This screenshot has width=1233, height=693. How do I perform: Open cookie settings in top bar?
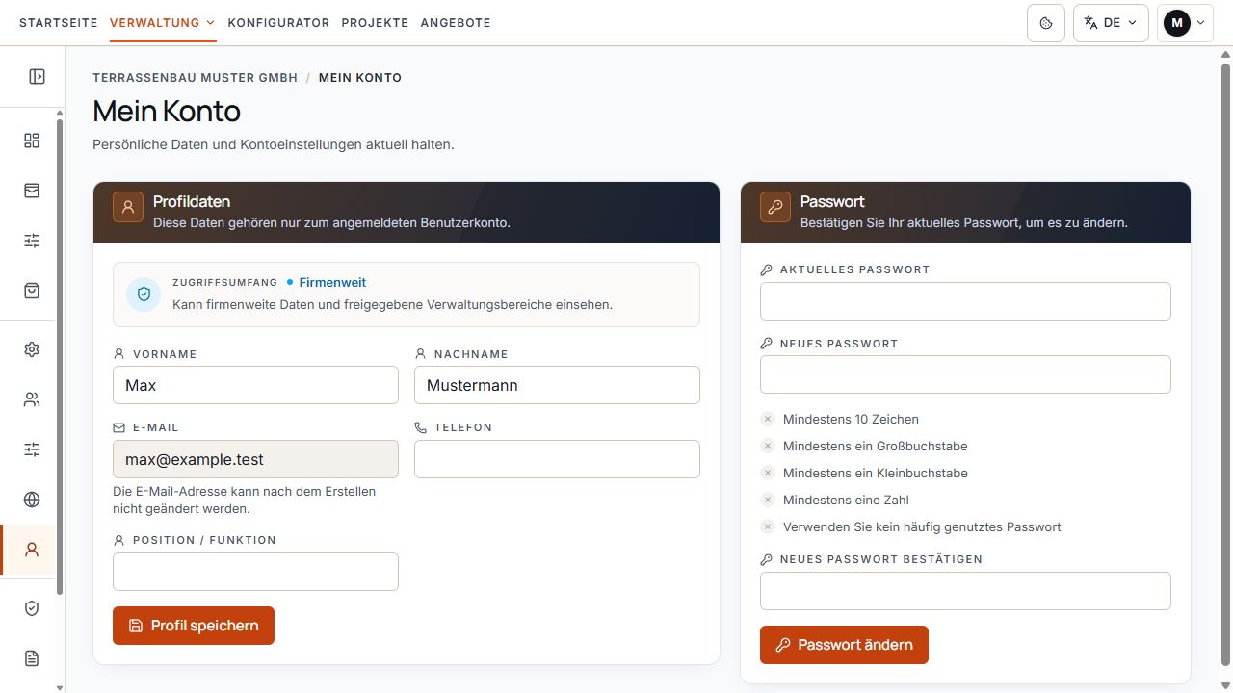tap(1046, 23)
